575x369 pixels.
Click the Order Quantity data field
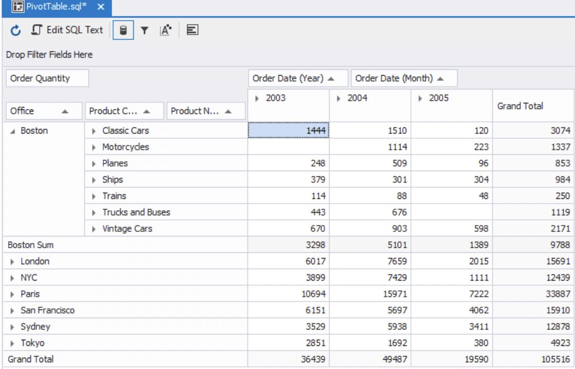(47, 79)
